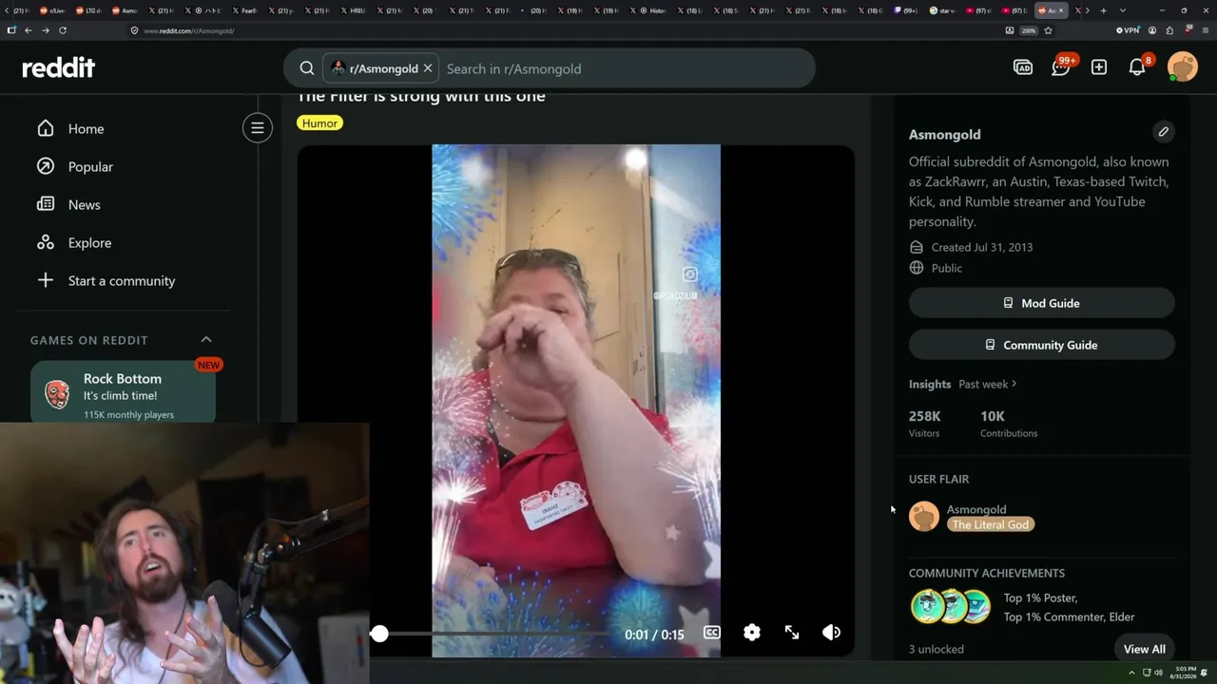Close the active Asmongold tab
The image size is (1217, 684).
tap(1061, 10)
